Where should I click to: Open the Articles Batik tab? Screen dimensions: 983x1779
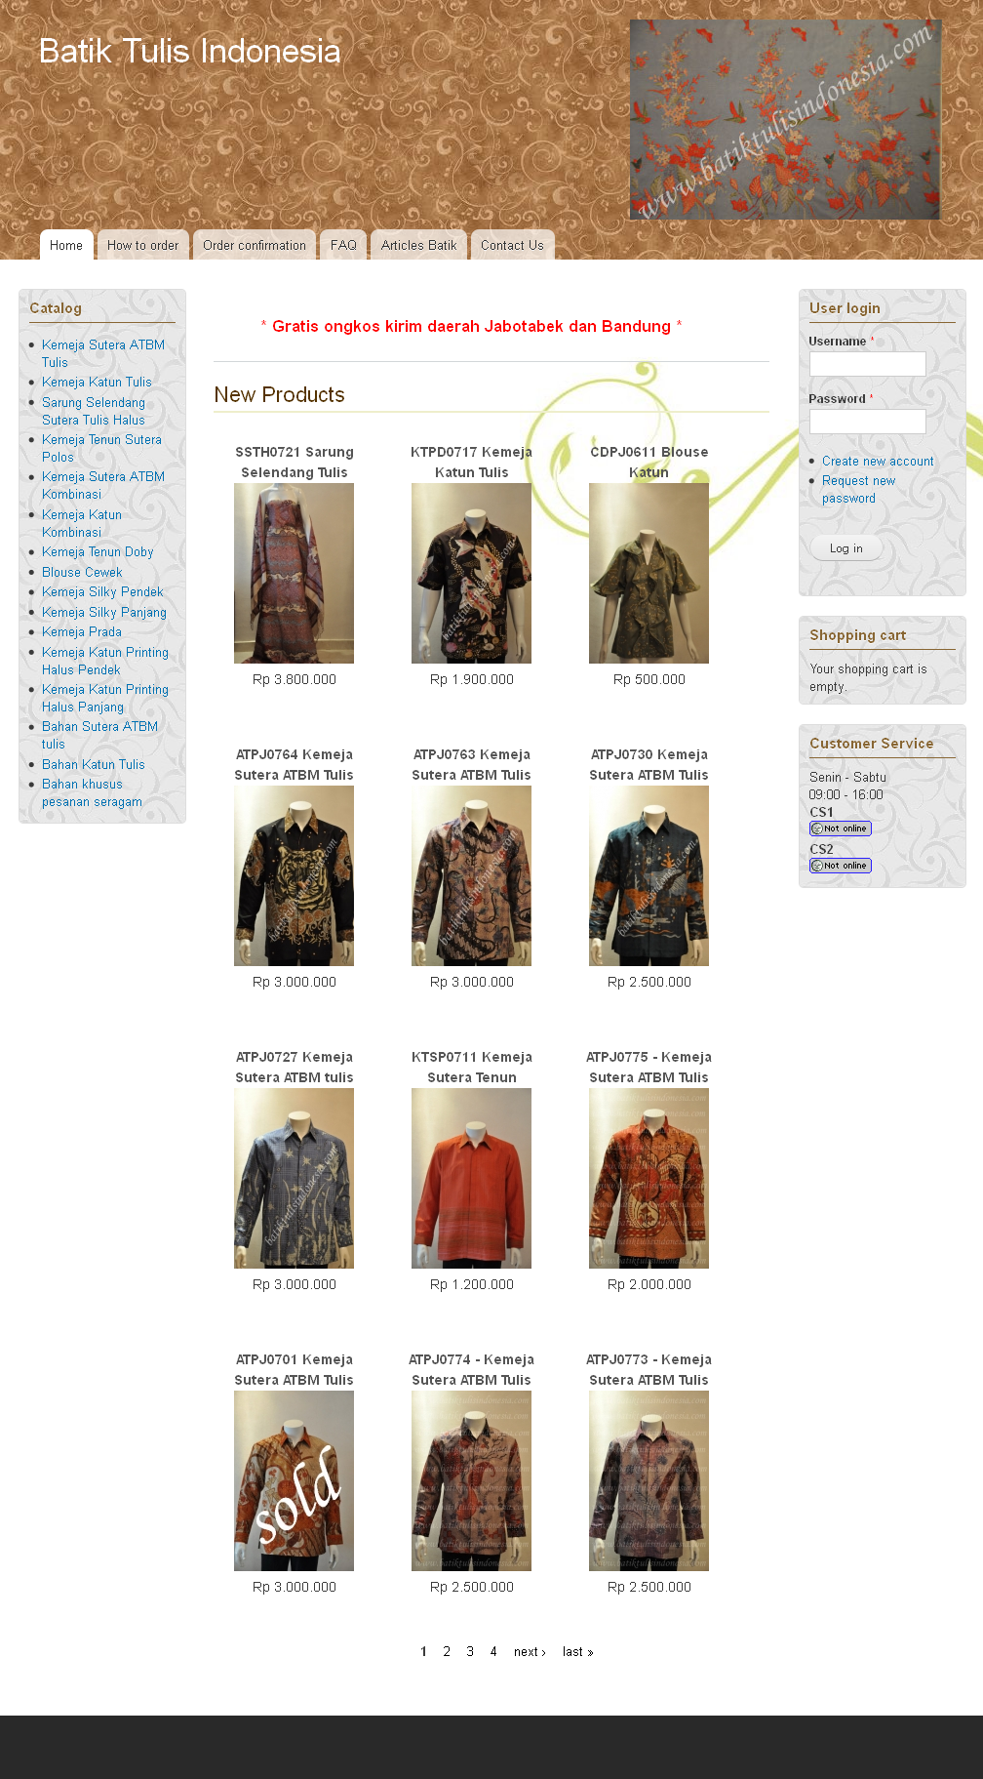click(x=418, y=245)
